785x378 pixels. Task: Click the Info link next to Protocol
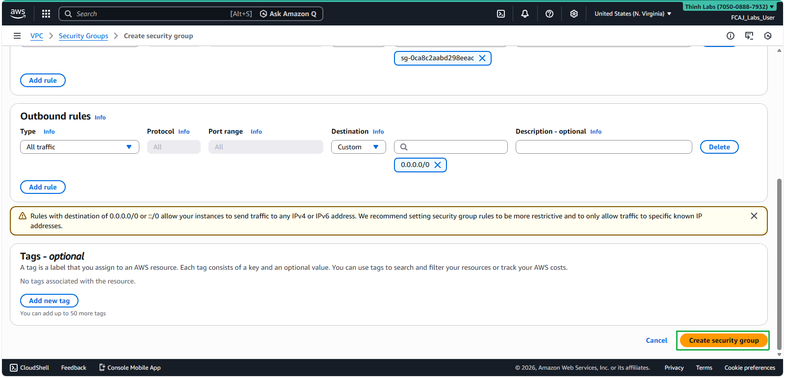[184, 132]
